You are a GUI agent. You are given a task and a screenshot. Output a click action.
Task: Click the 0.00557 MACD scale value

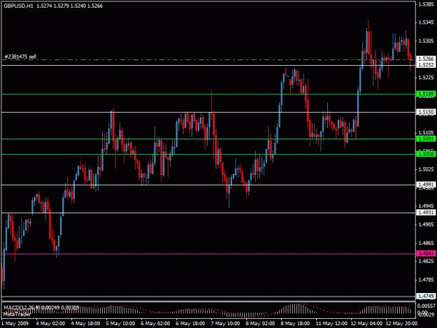427,306
